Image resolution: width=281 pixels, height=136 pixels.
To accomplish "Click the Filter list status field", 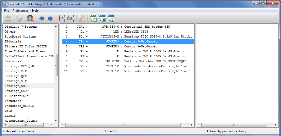I will 155,131.
